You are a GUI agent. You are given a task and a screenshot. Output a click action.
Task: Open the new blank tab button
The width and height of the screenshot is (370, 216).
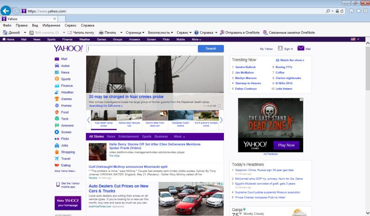[61, 18]
